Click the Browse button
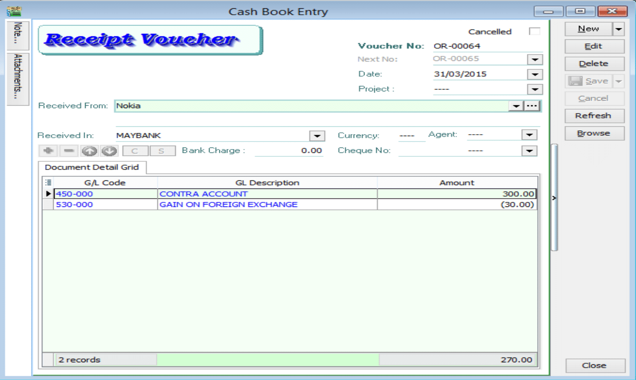The image size is (636, 380). (594, 133)
